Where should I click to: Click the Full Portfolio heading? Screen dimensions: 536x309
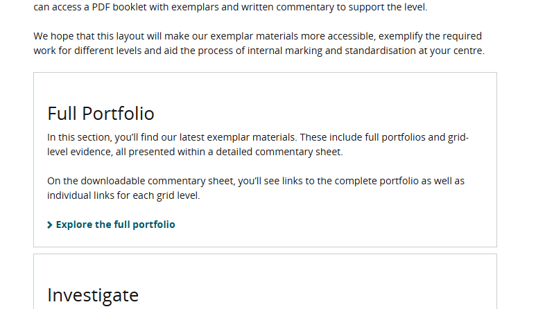point(101,114)
